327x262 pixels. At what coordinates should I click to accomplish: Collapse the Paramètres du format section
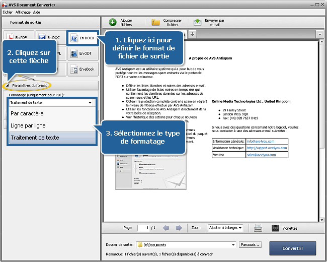click(7, 86)
